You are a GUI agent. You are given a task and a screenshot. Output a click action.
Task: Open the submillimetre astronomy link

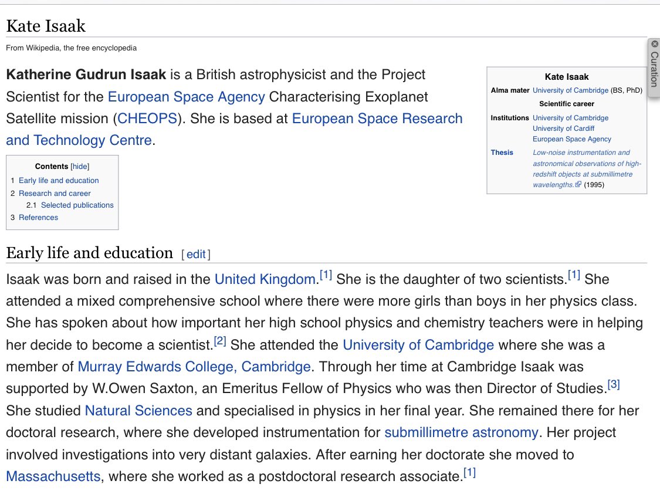[x=461, y=432]
